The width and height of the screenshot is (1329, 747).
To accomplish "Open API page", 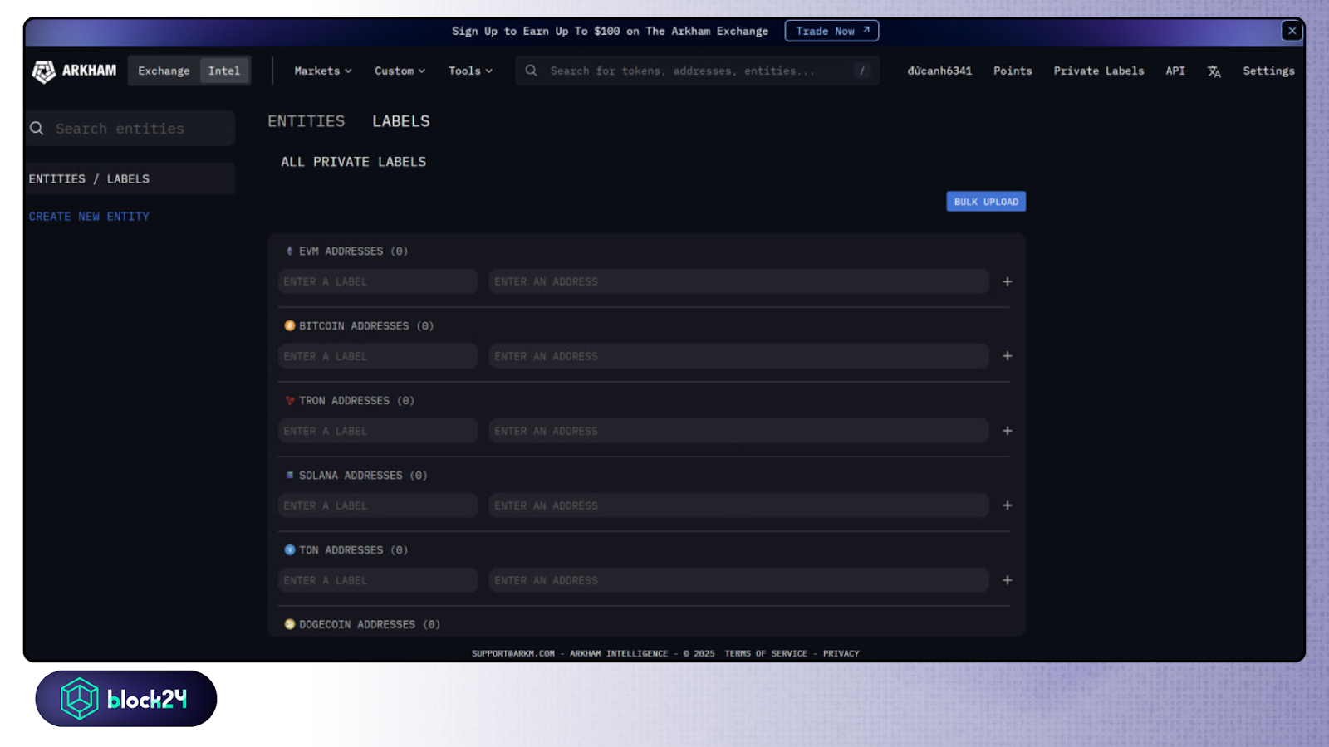I will 1175,71.
